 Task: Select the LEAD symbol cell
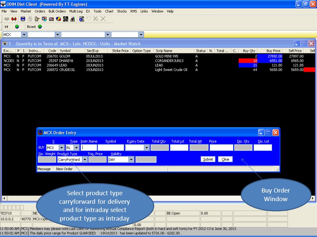tap(63, 65)
